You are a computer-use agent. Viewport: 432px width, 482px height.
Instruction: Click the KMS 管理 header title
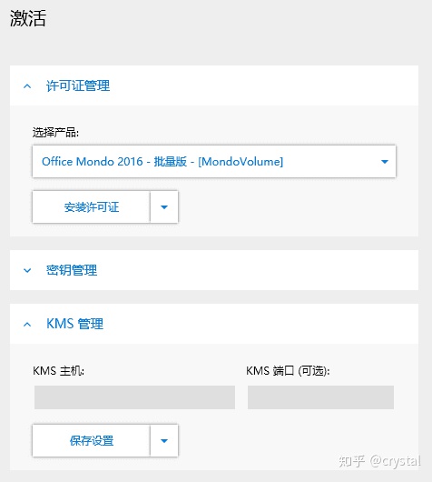pos(74,324)
